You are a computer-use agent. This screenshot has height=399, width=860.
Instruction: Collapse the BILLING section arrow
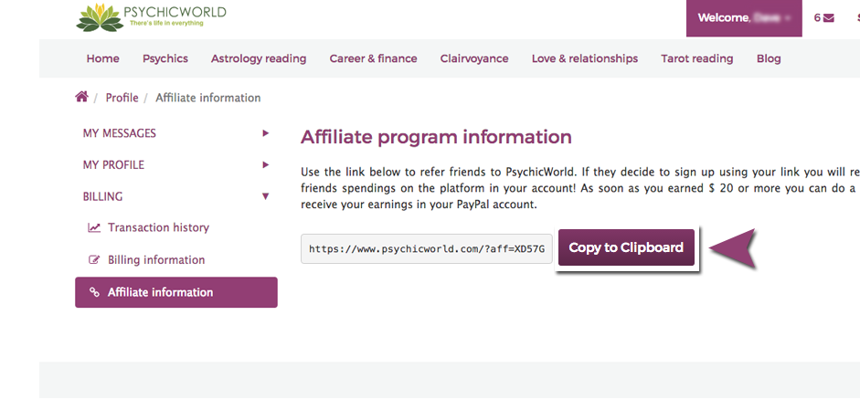265,196
